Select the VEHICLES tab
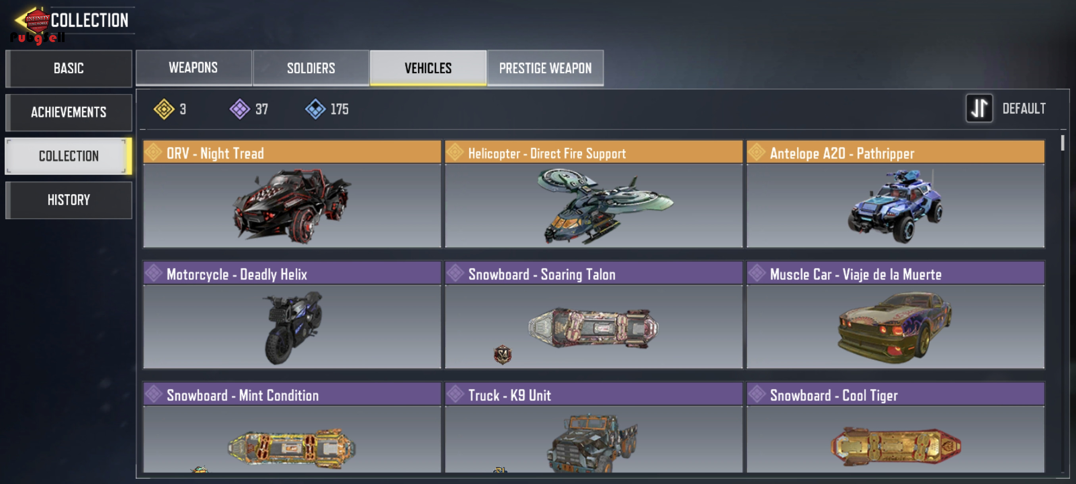This screenshot has width=1076, height=484. [428, 68]
